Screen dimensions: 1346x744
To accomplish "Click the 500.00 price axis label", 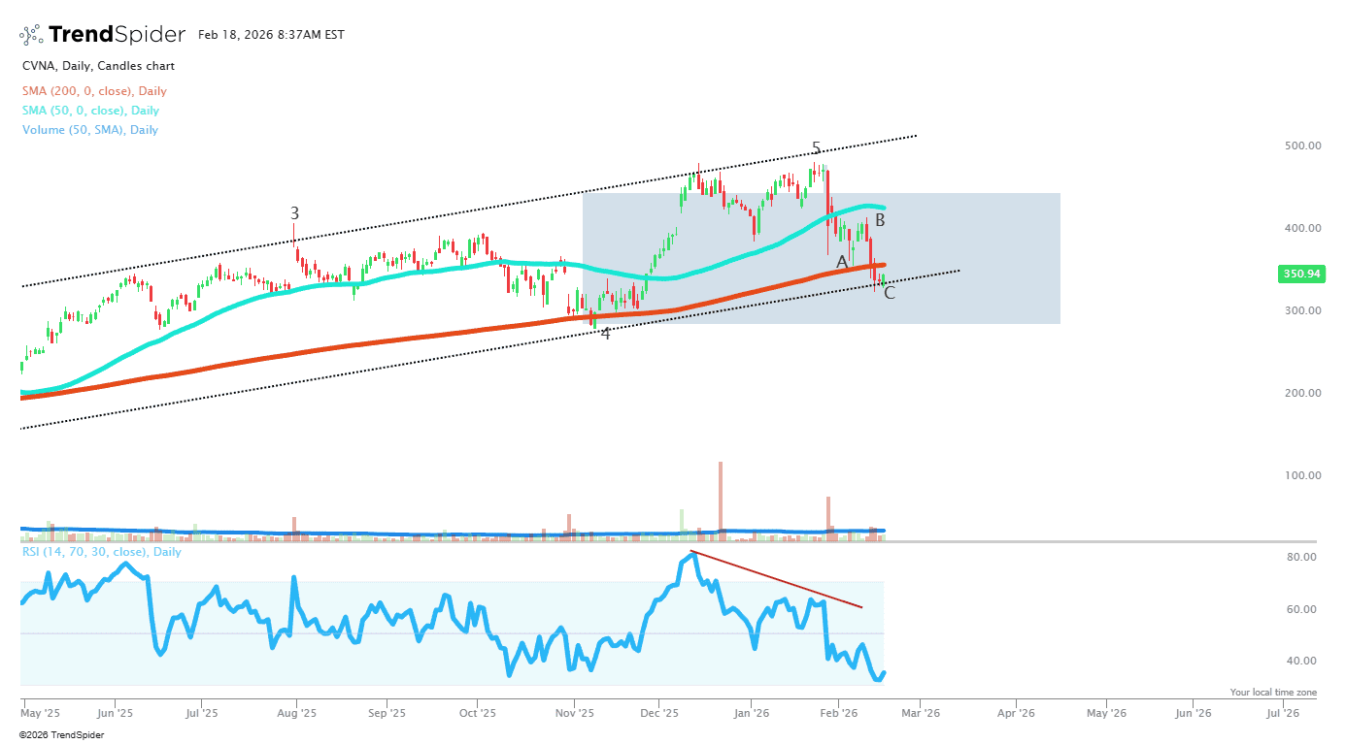I will coord(1301,146).
